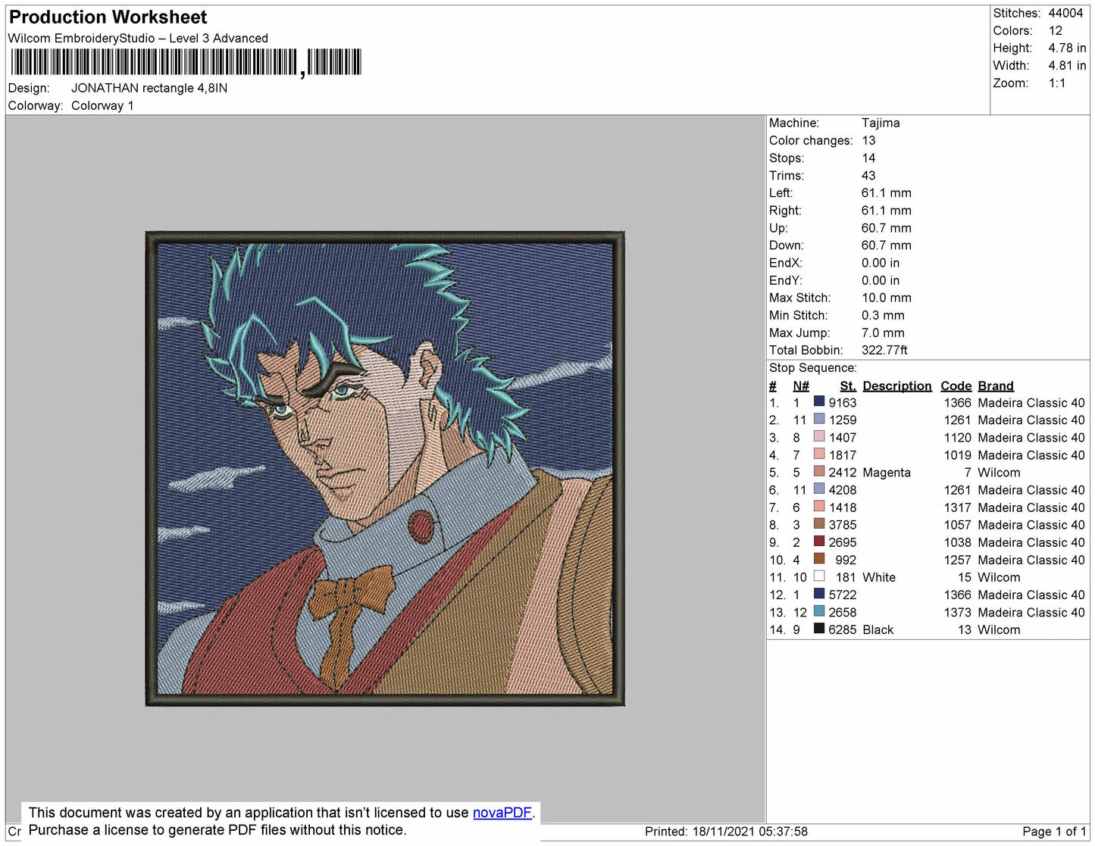Click the Height value '4.78 in'
The image size is (1095, 846).
pos(1067,48)
